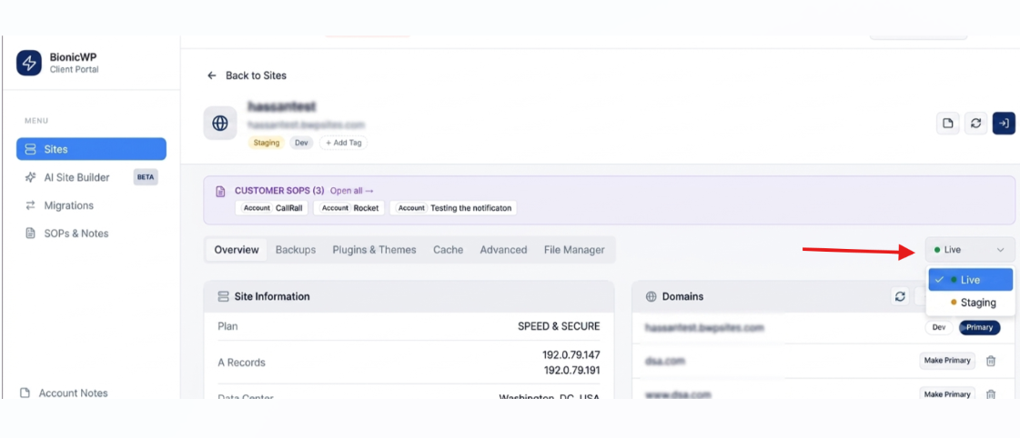1020x438 pixels.
Task: Select the Live option in dropdown list
Action: click(x=971, y=280)
